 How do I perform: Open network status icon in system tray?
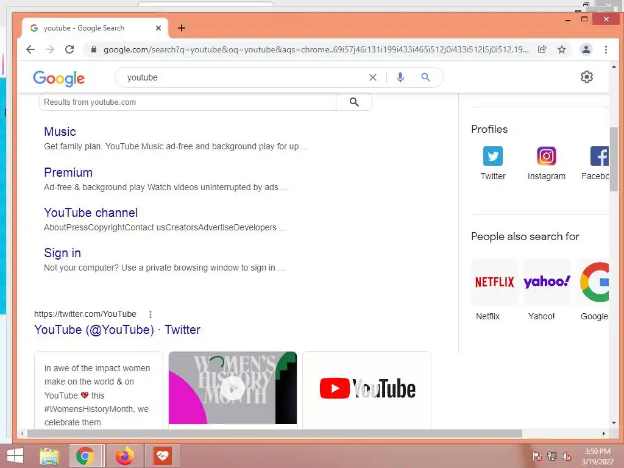[x=552, y=456]
